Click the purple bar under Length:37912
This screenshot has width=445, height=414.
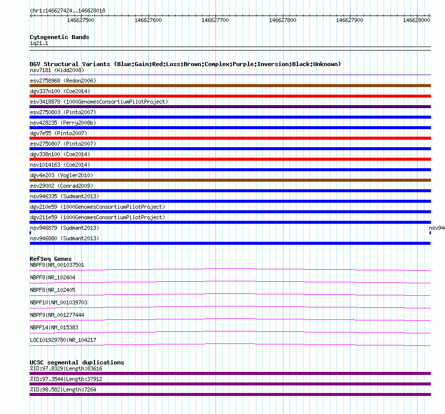(x=230, y=384)
